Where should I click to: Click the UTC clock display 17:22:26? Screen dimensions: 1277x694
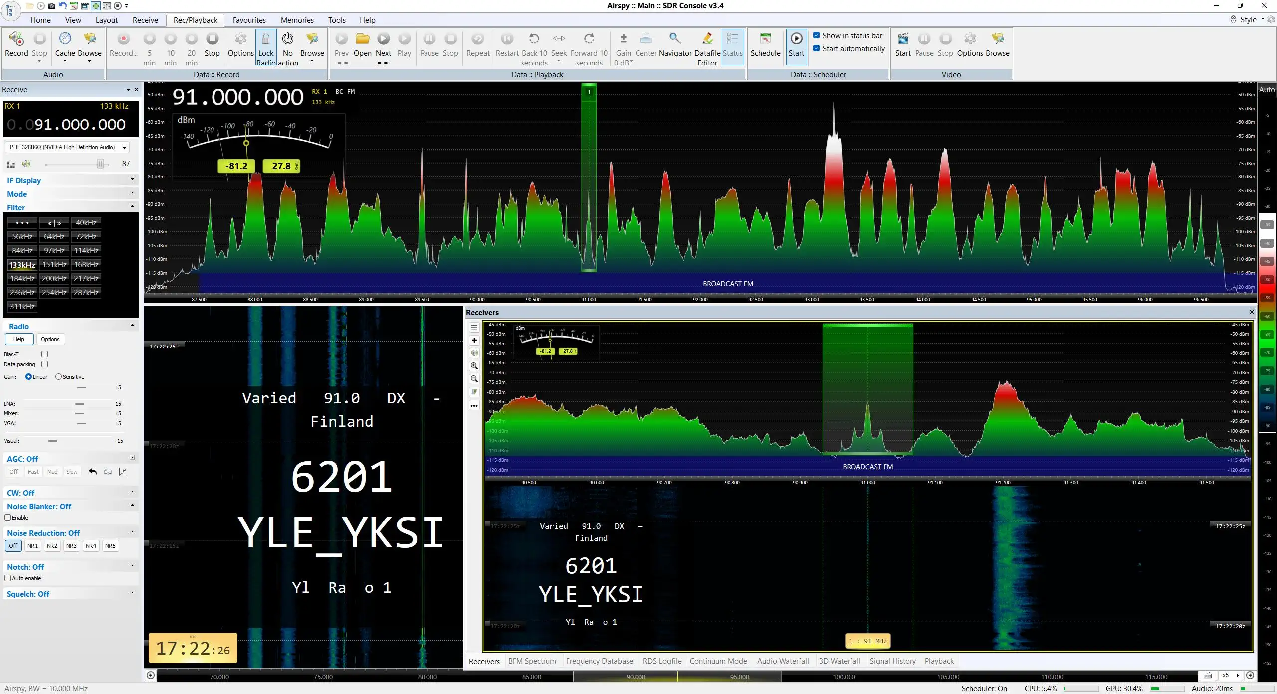coord(193,649)
